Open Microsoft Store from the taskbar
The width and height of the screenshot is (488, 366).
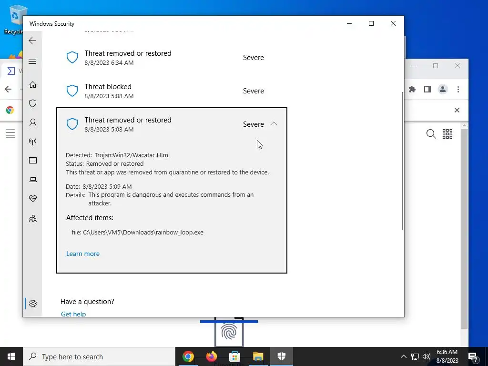(234, 356)
